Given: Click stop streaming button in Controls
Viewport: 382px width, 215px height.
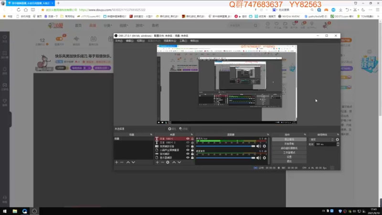Looking at the screenshot, I should pyautogui.click(x=289, y=140).
